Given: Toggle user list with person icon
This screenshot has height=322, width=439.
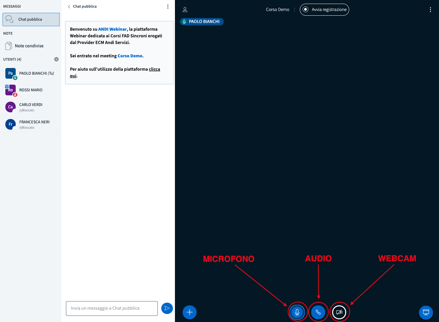Looking at the screenshot, I should [x=185, y=10].
